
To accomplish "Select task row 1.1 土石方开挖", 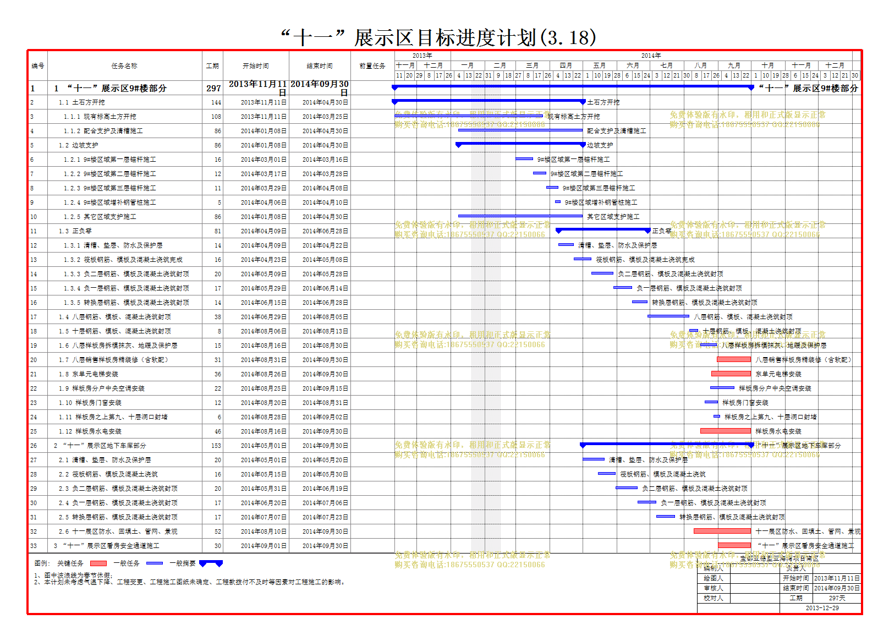I will pyautogui.click(x=211, y=102).
